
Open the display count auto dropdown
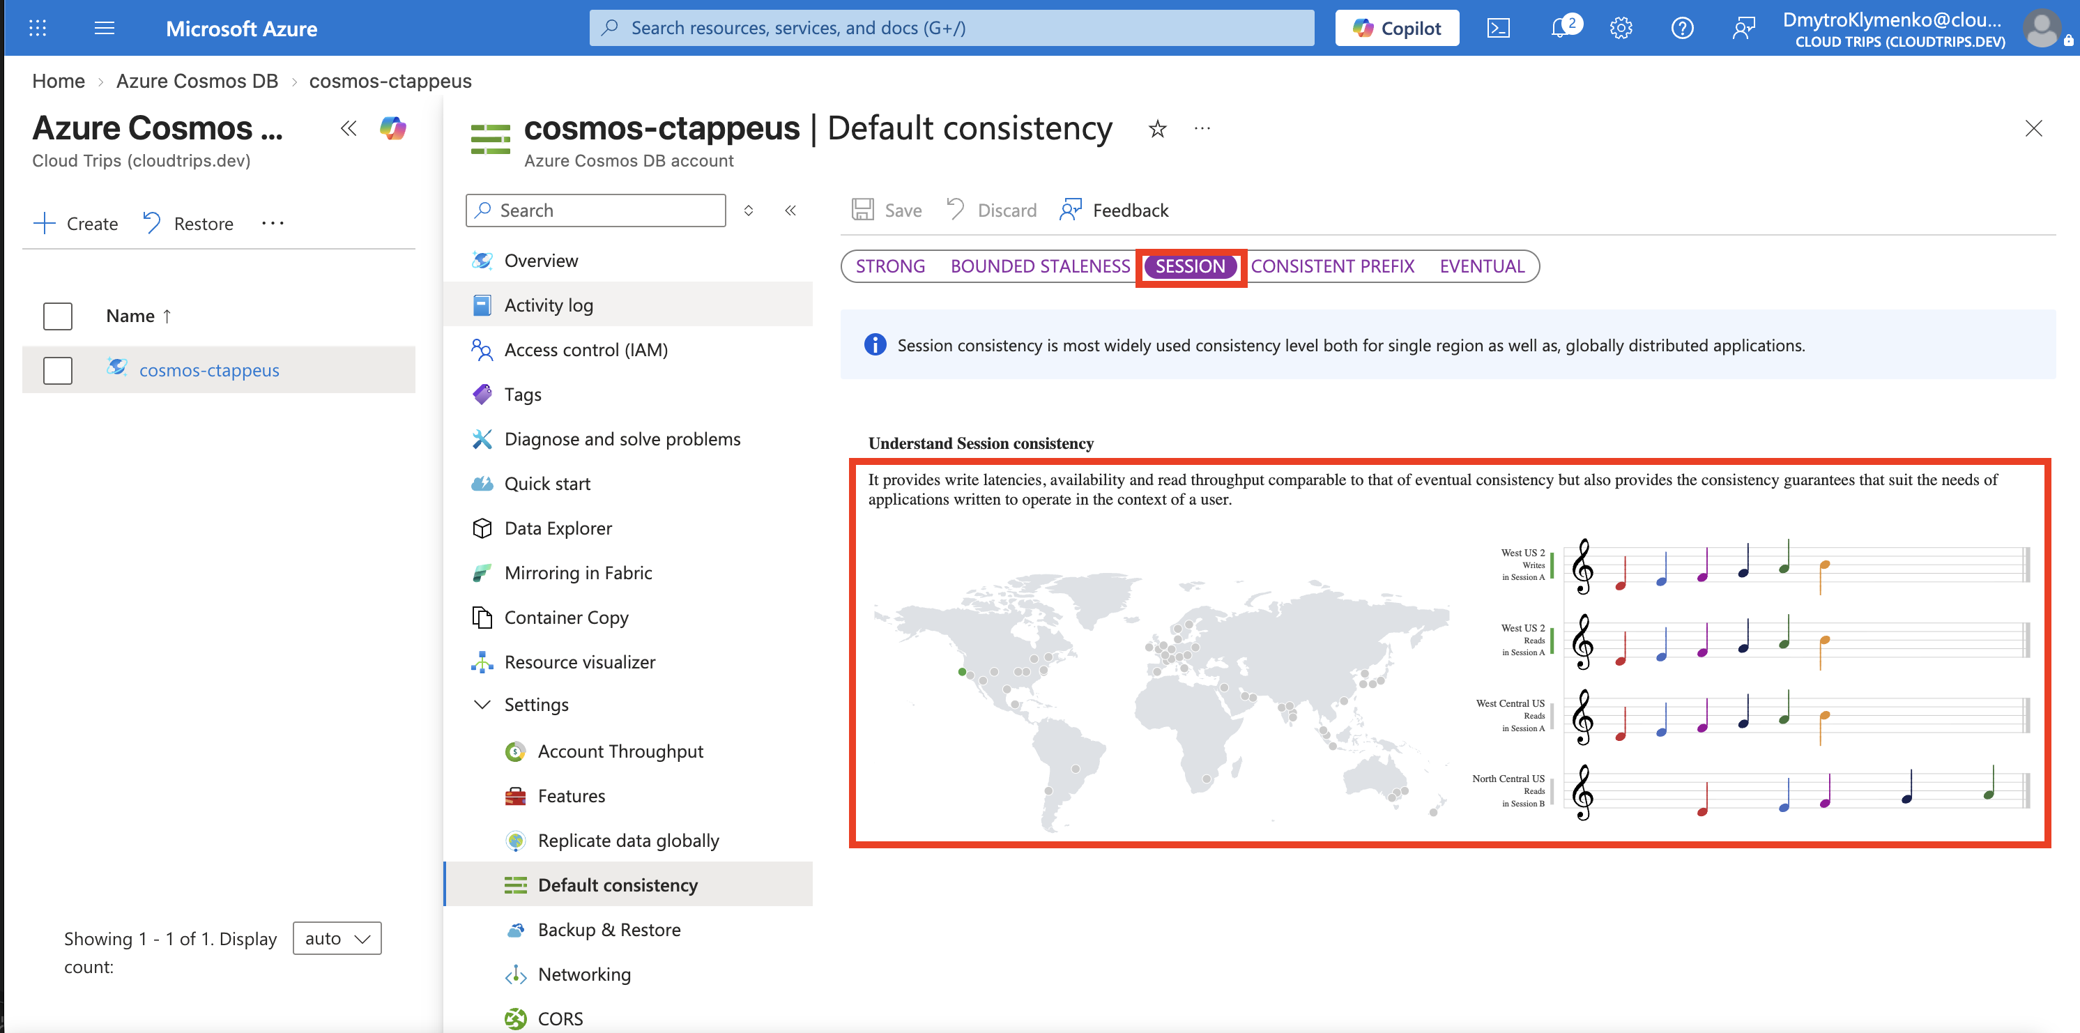[337, 938]
